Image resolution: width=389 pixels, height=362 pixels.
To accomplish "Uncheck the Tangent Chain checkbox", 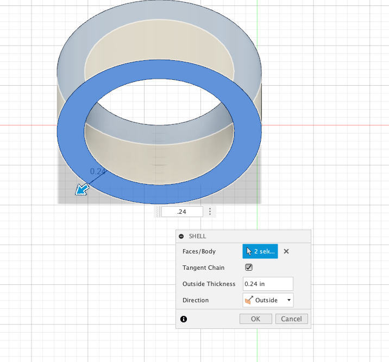I will 249,268.
